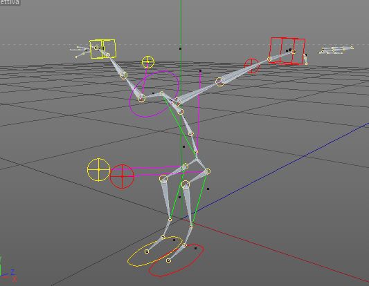Select shoulder joint inside the magenta circle
Screen dimensions: 369x286
[x=141, y=98]
